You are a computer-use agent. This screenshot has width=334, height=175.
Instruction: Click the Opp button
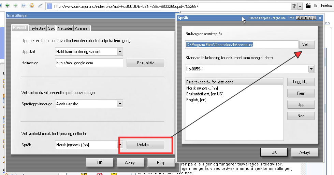[x=301, y=105]
